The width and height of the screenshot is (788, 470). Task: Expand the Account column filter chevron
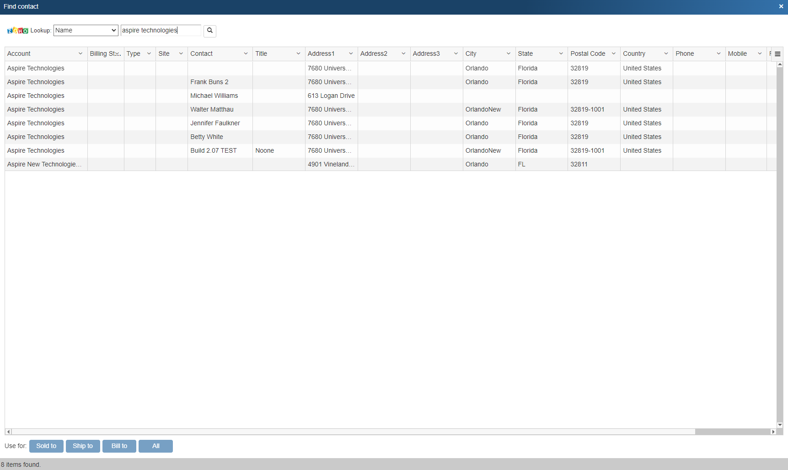tap(80, 54)
